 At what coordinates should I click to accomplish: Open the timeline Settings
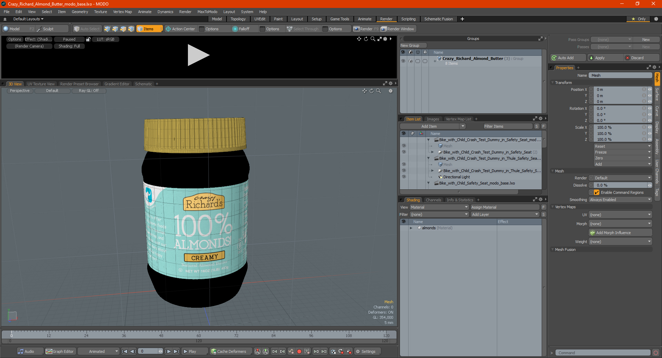pyautogui.click(x=368, y=351)
